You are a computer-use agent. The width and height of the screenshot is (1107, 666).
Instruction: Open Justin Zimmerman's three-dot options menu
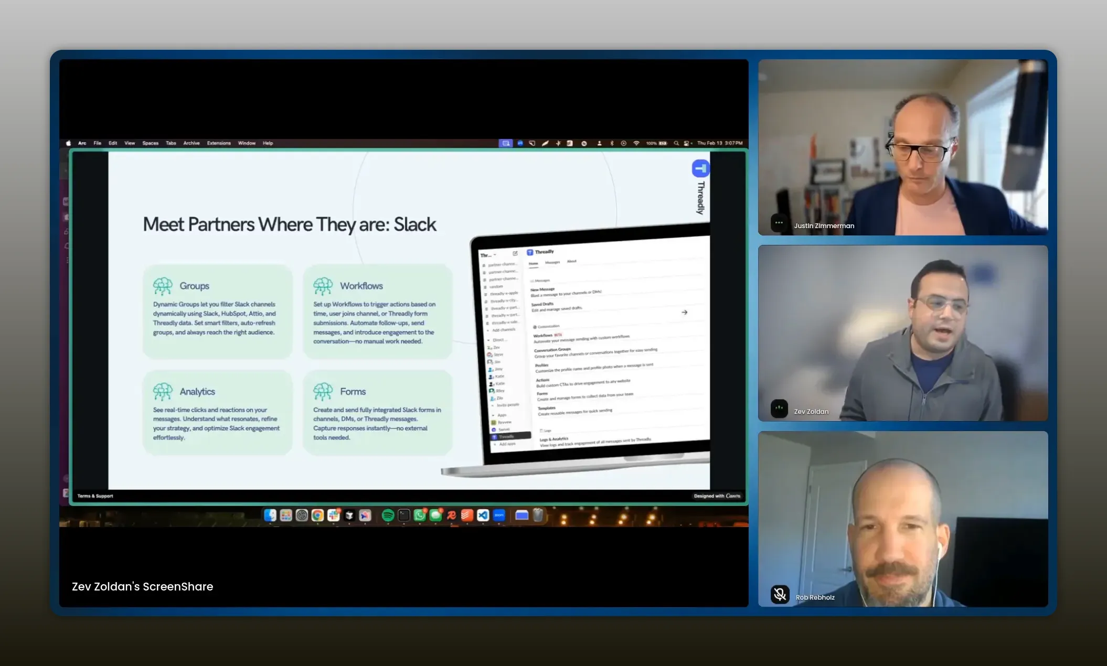point(779,223)
